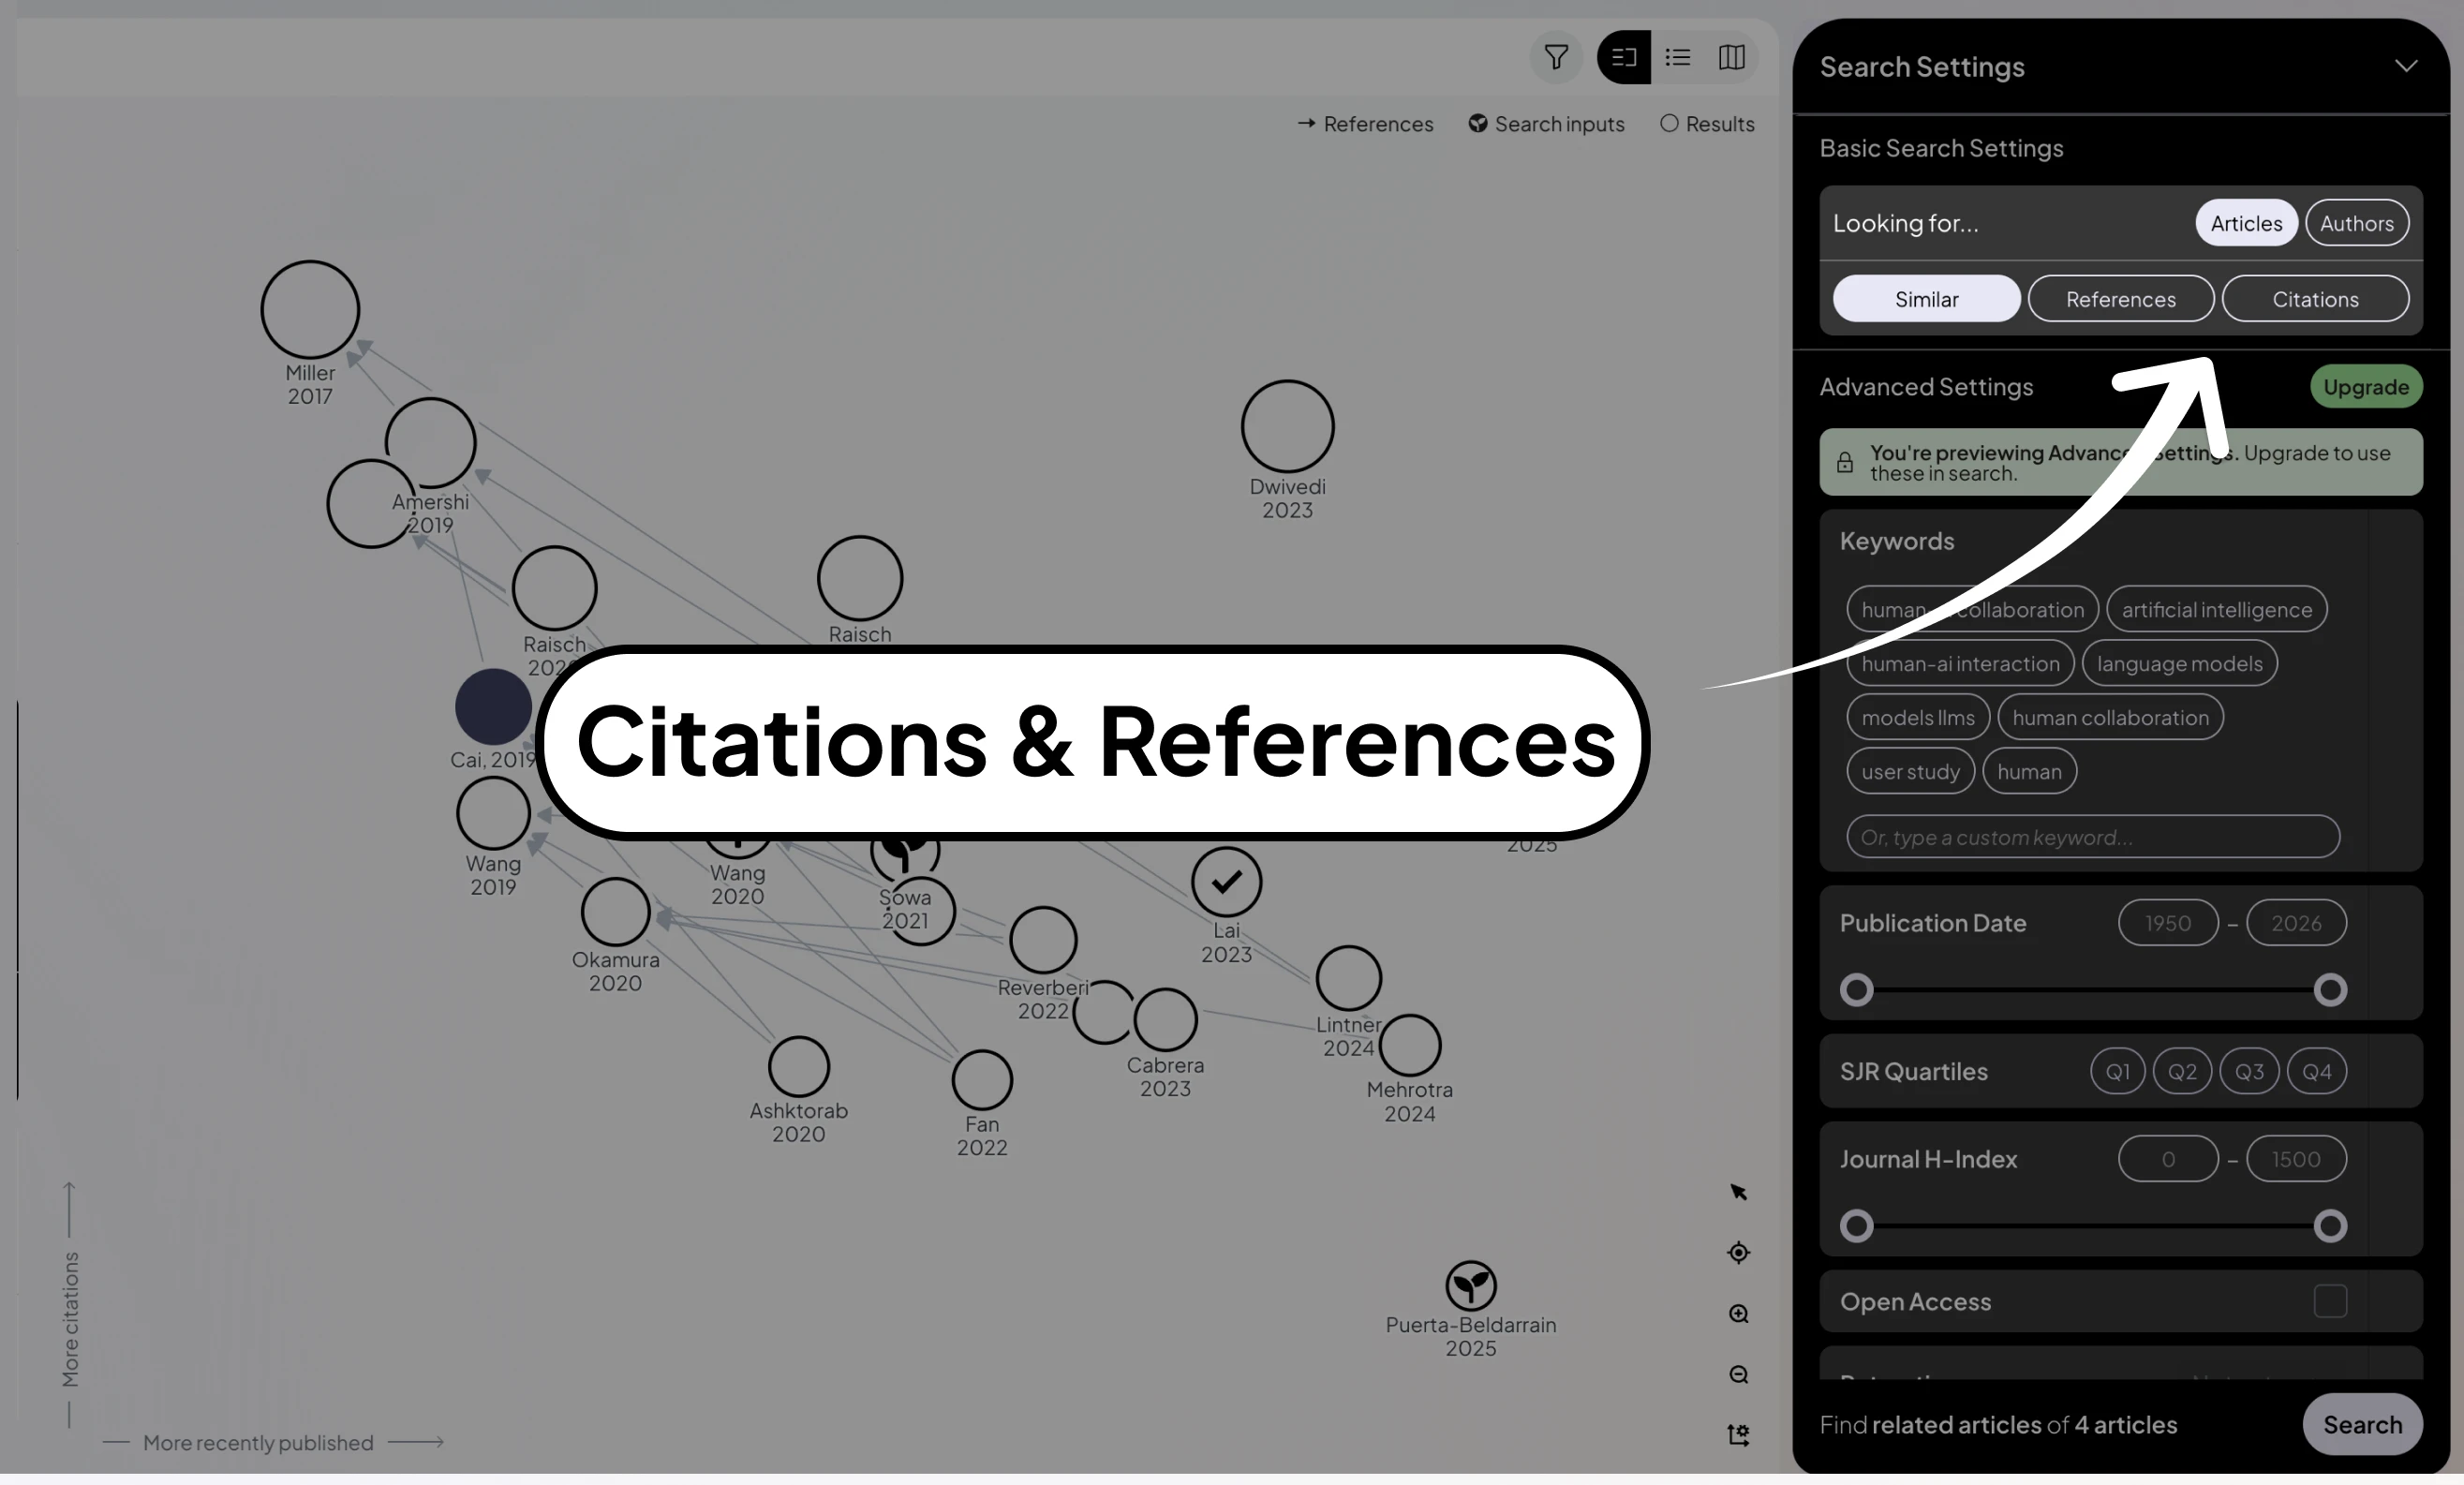Image resolution: width=2464 pixels, height=1485 pixels.
Task: Select the Fan 2022 node
Action: coord(982,1080)
